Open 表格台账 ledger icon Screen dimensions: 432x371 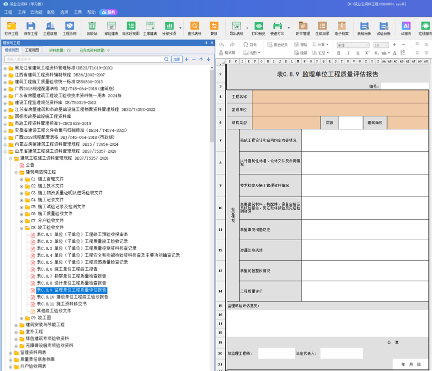[364, 28]
